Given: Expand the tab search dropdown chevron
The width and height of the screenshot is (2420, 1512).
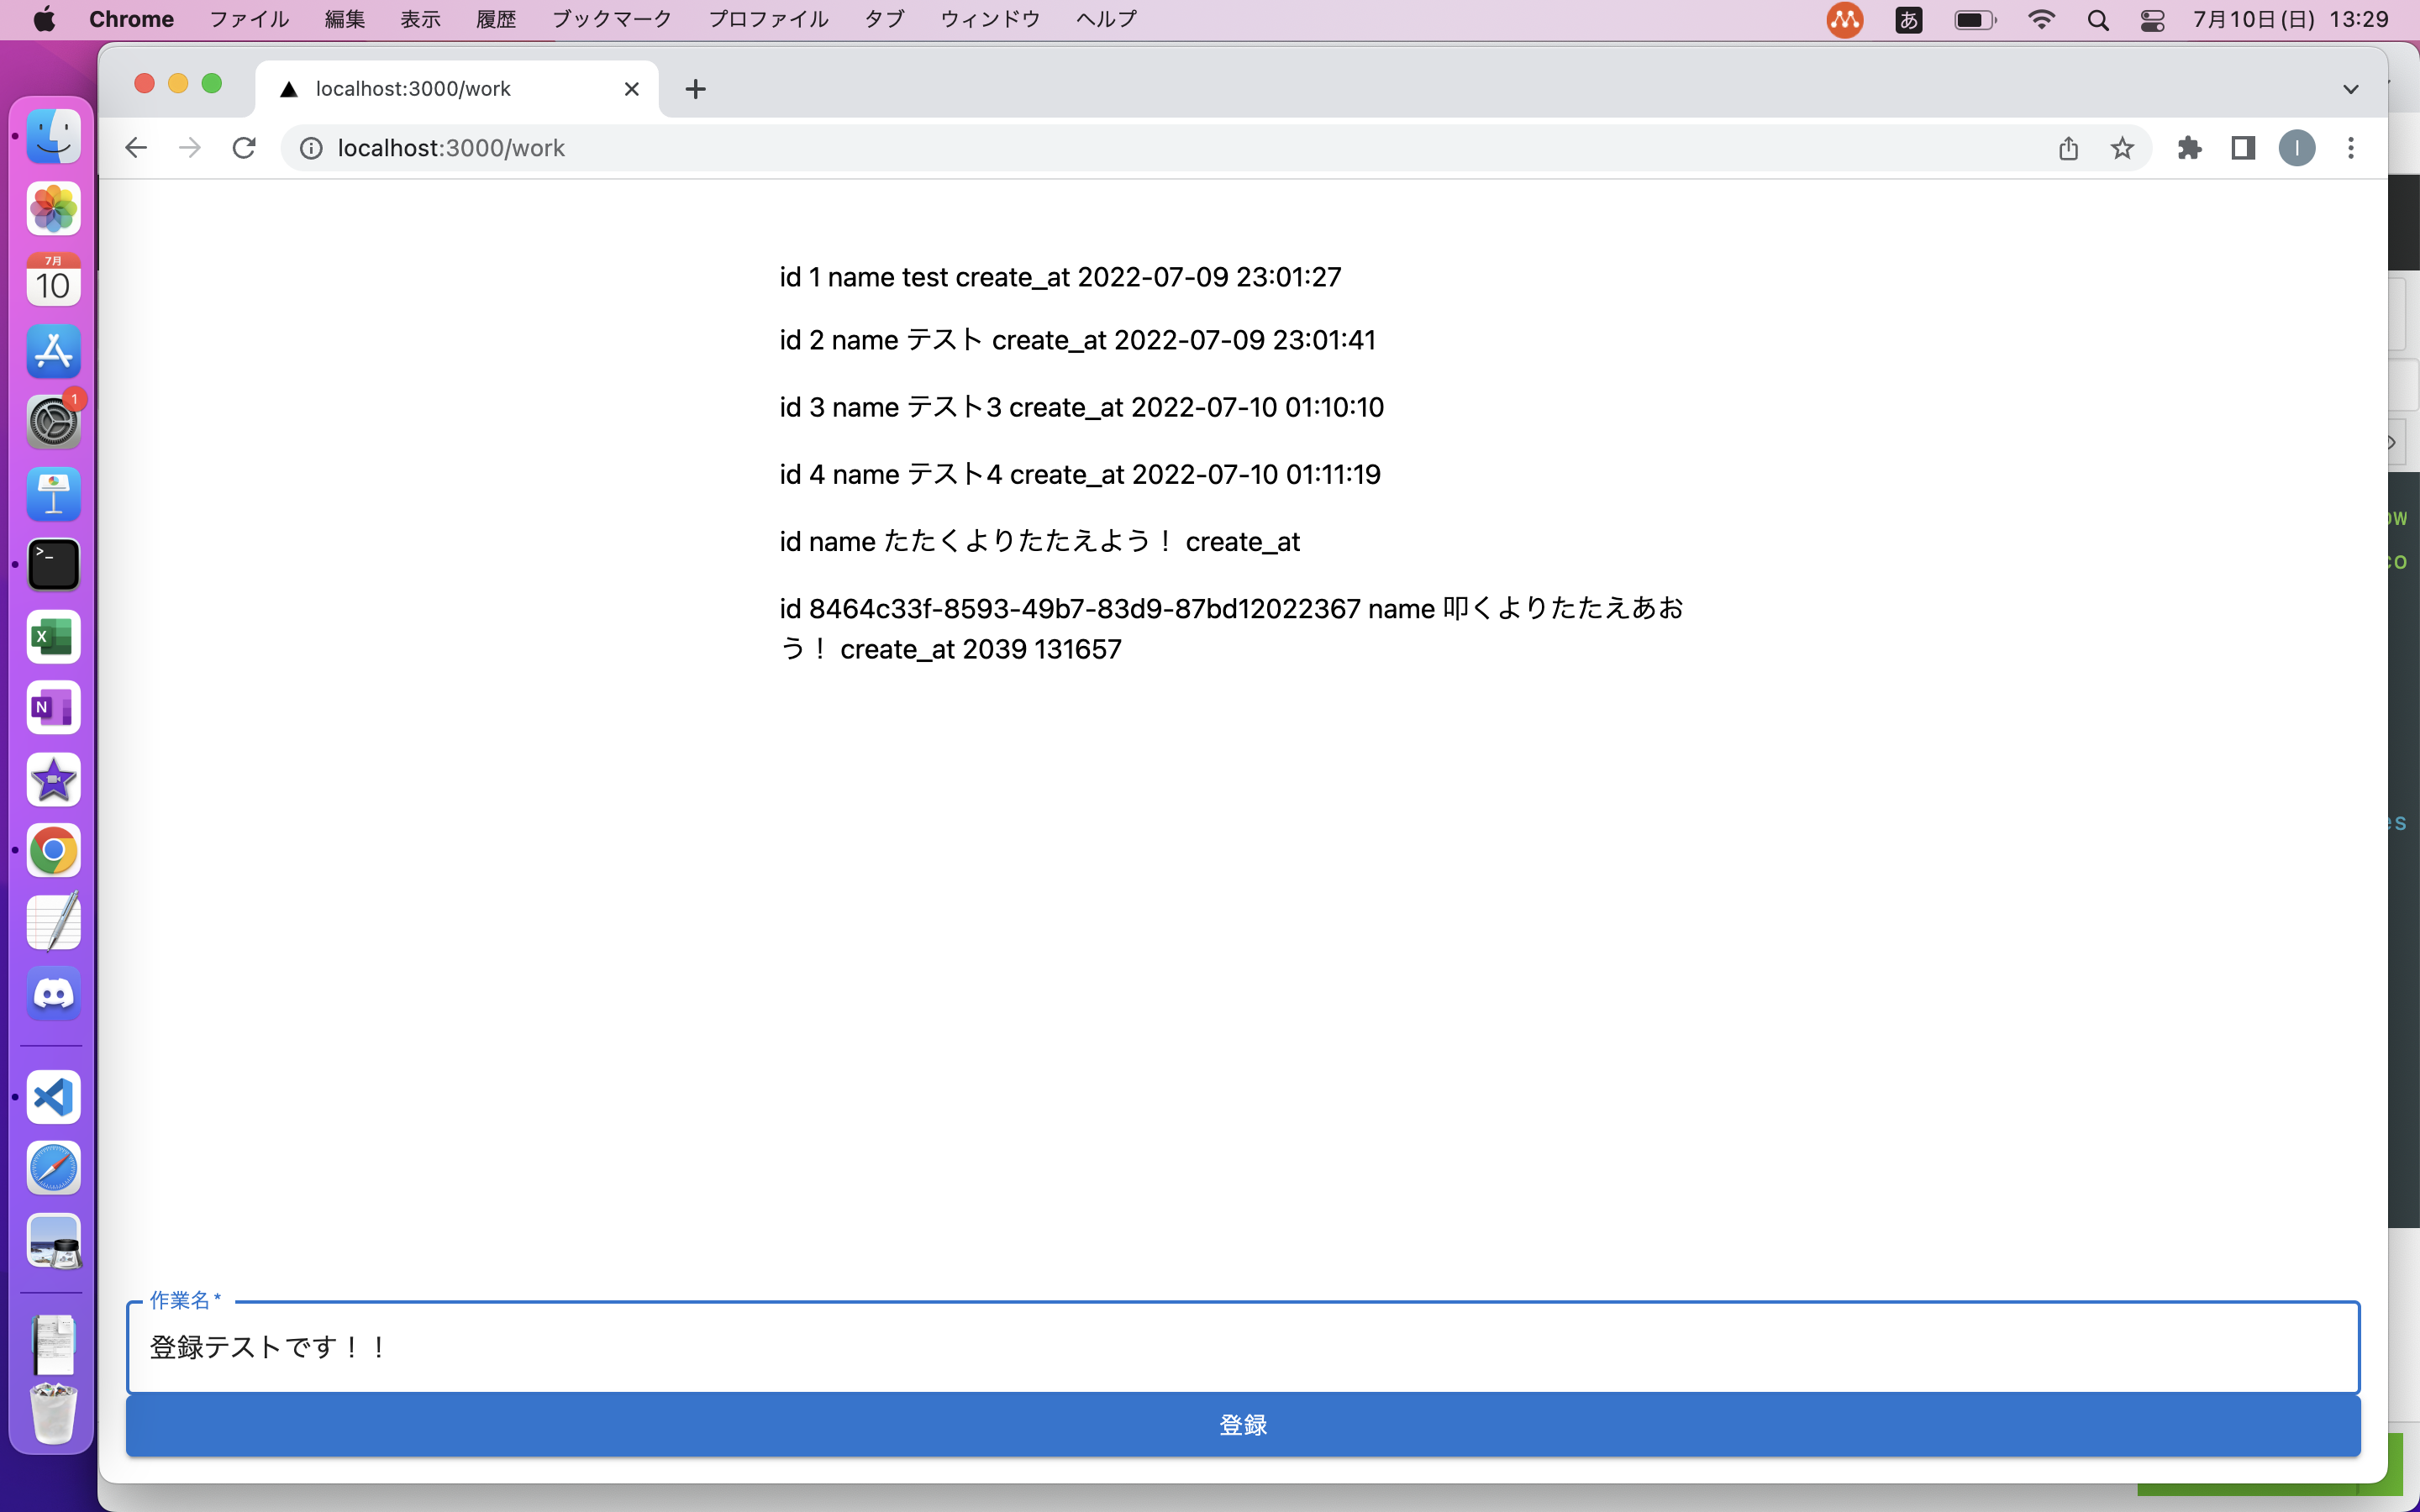Looking at the screenshot, I should click(x=2350, y=89).
